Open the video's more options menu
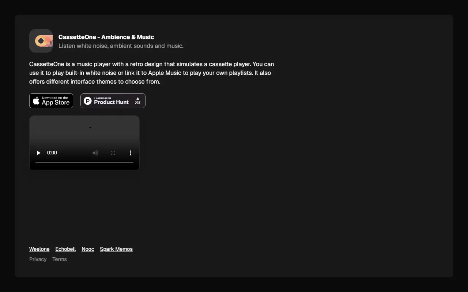 pyautogui.click(x=131, y=153)
